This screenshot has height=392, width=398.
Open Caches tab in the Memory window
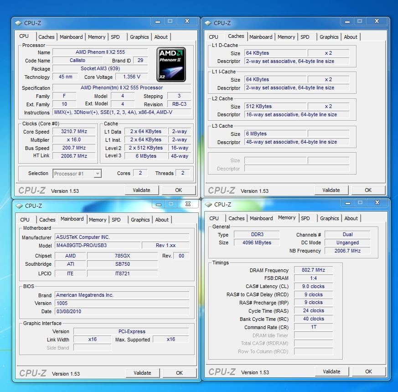click(236, 218)
